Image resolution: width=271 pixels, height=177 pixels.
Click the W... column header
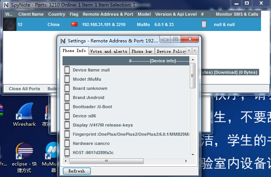[10, 14]
